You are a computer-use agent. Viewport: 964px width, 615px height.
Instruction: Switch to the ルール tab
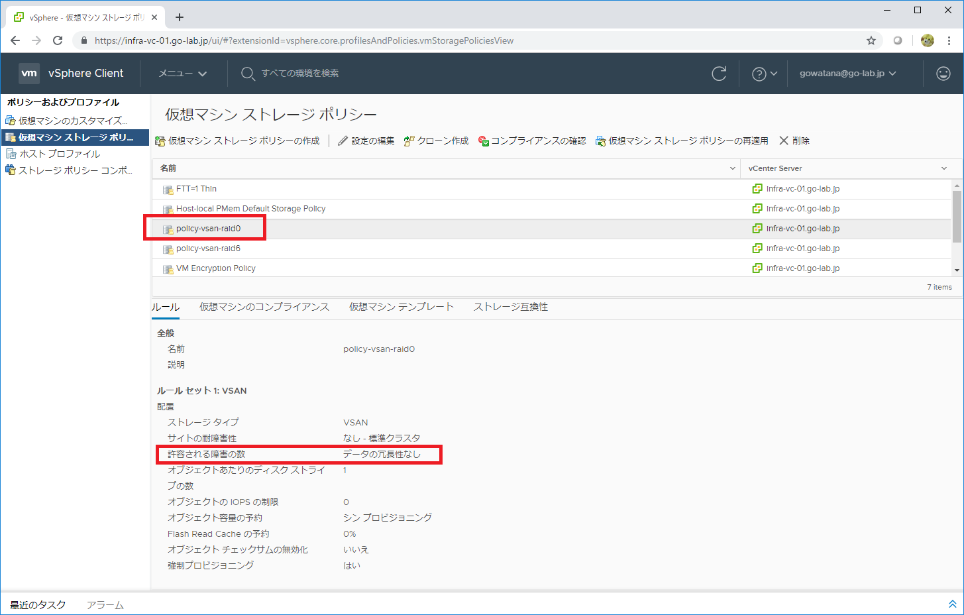click(166, 307)
